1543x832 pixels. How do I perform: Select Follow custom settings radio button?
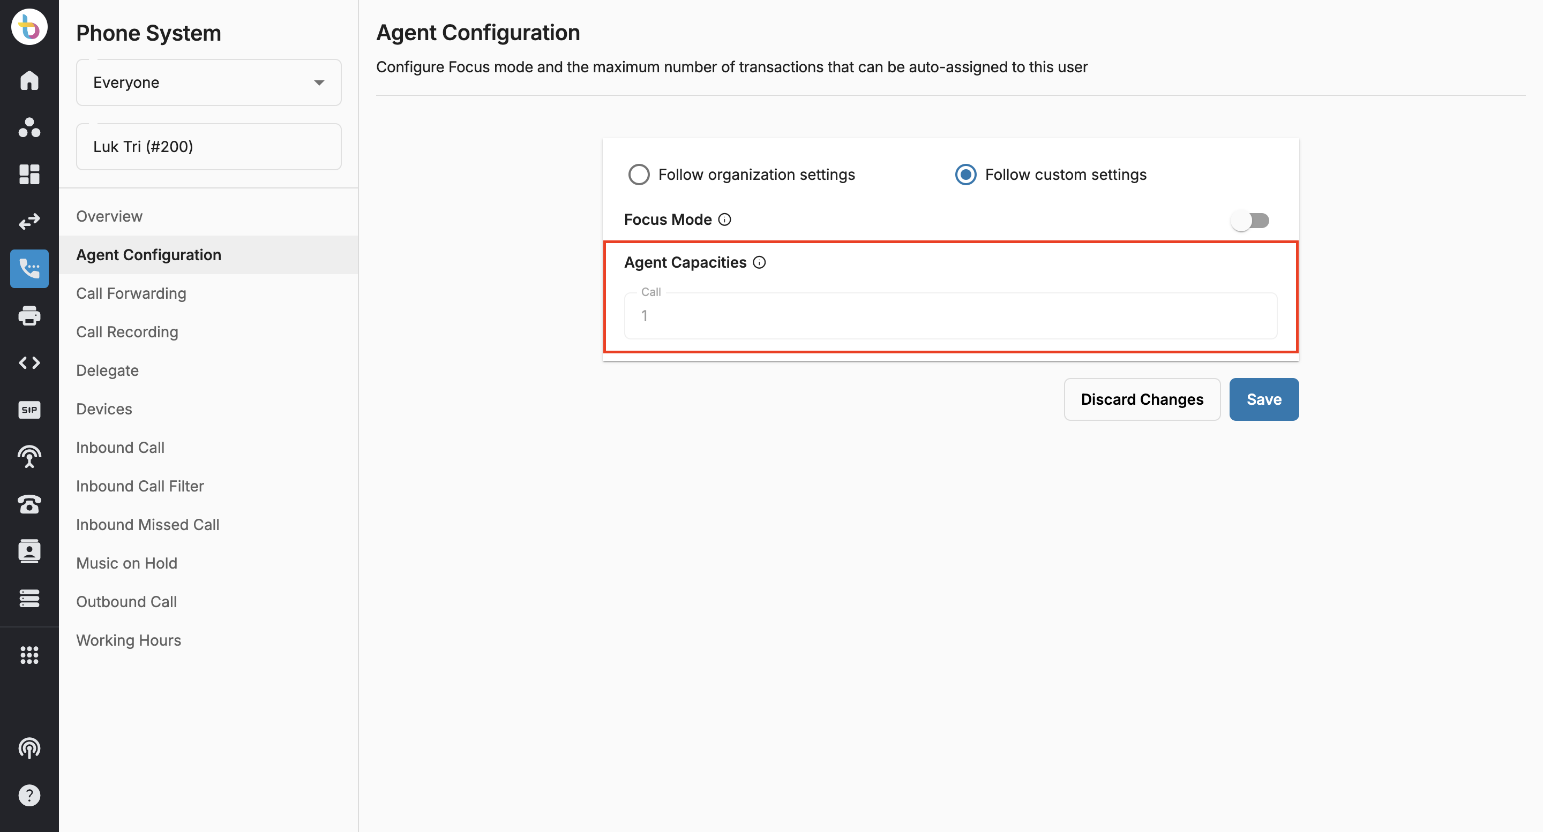[965, 175]
